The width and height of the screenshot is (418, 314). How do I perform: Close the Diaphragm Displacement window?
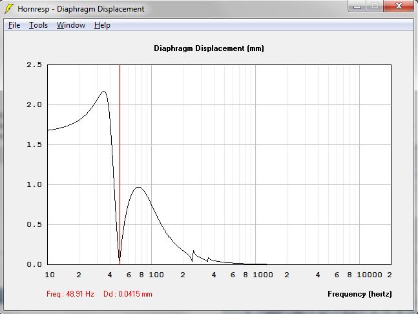pyautogui.click(x=399, y=6)
